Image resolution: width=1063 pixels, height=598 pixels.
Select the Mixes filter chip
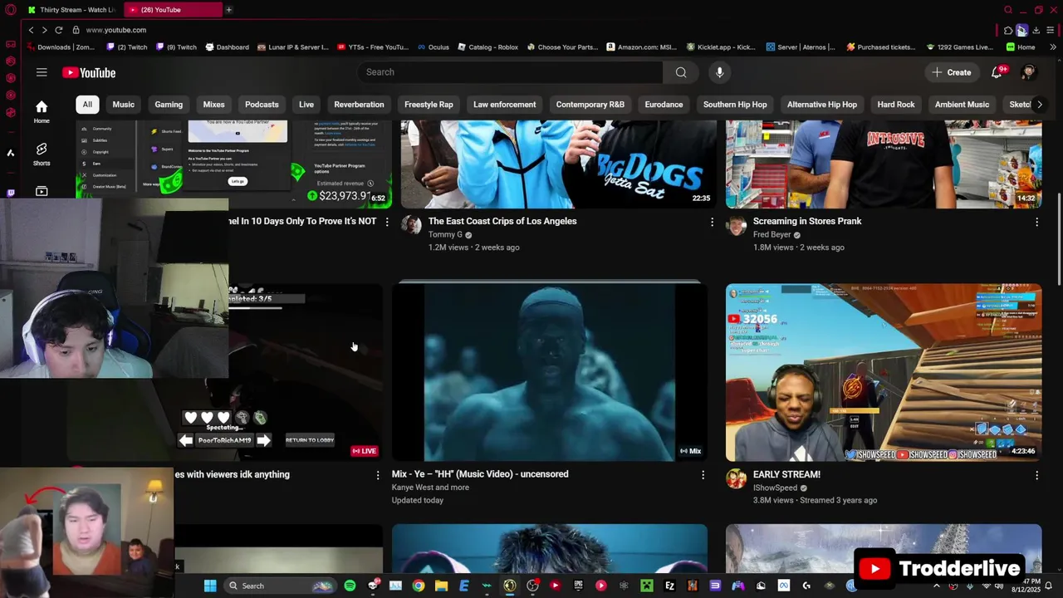pyautogui.click(x=213, y=105)
